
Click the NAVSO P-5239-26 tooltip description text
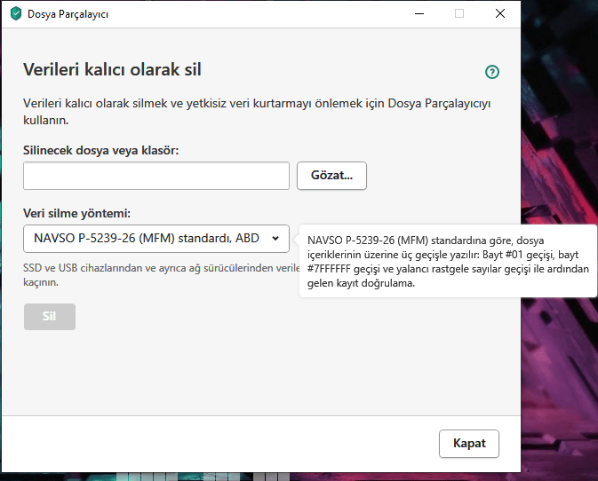(x=448, y=262)
